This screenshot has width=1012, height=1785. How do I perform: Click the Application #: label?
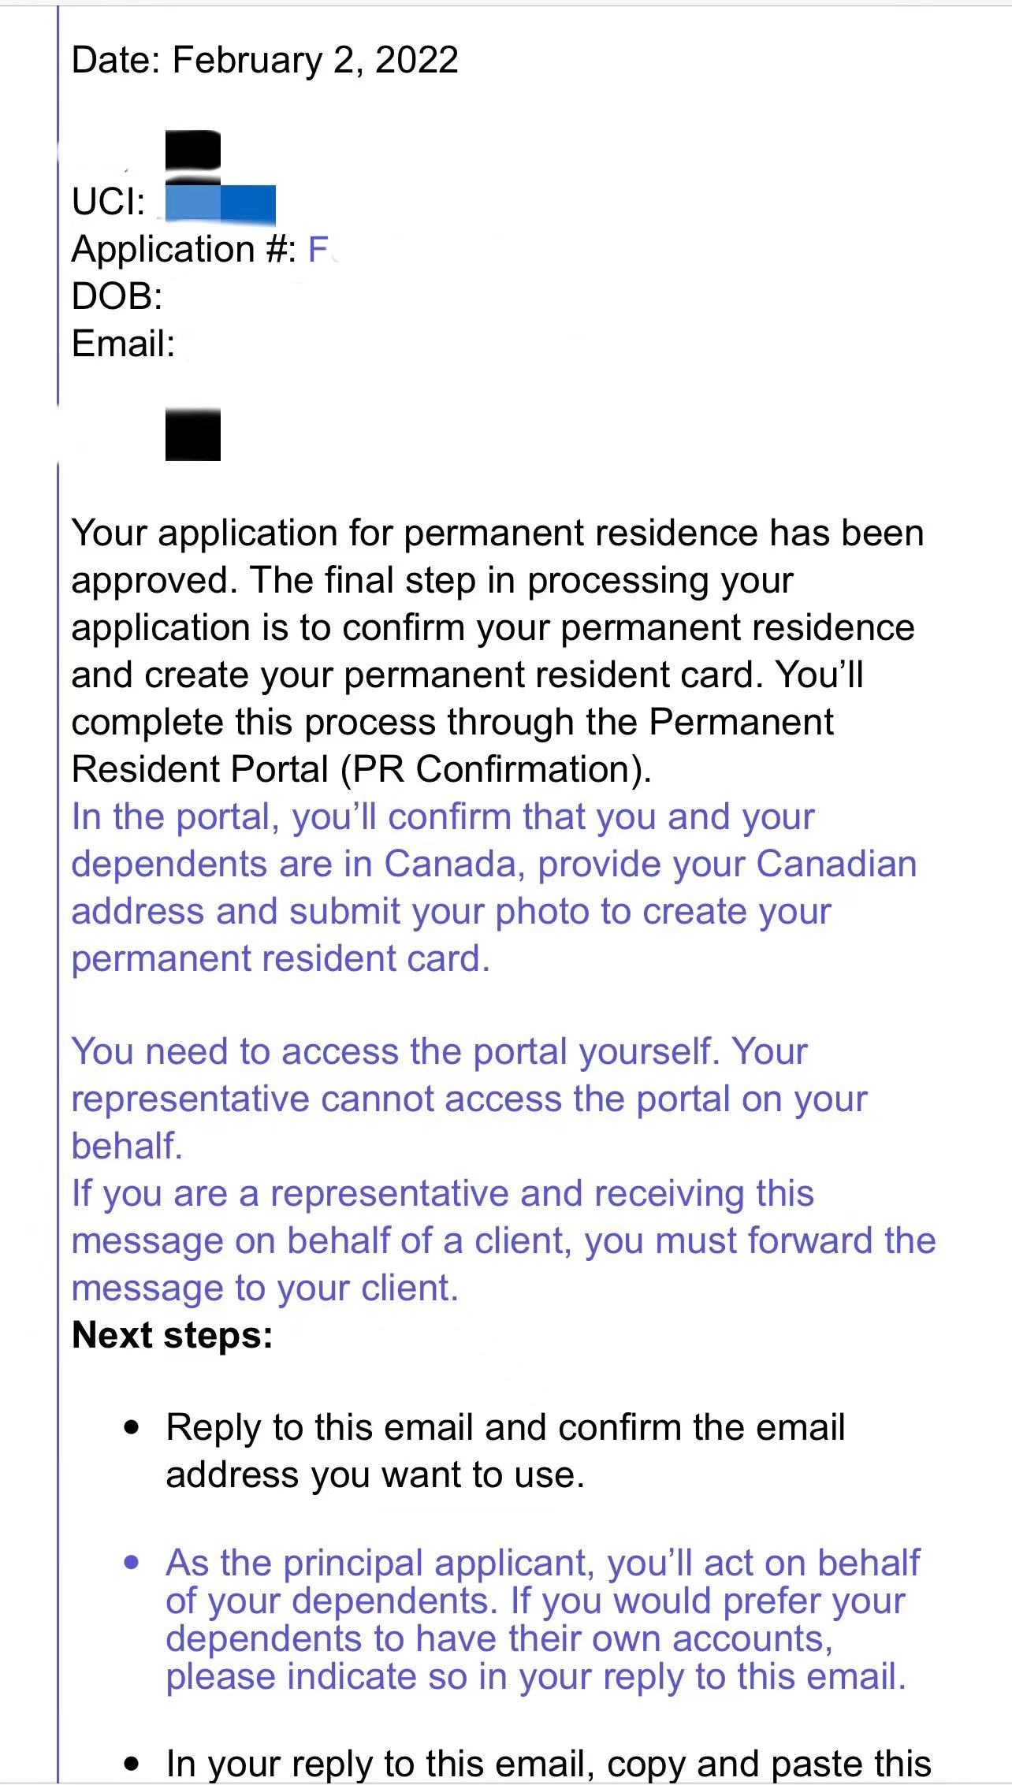[x=184, y=250]
